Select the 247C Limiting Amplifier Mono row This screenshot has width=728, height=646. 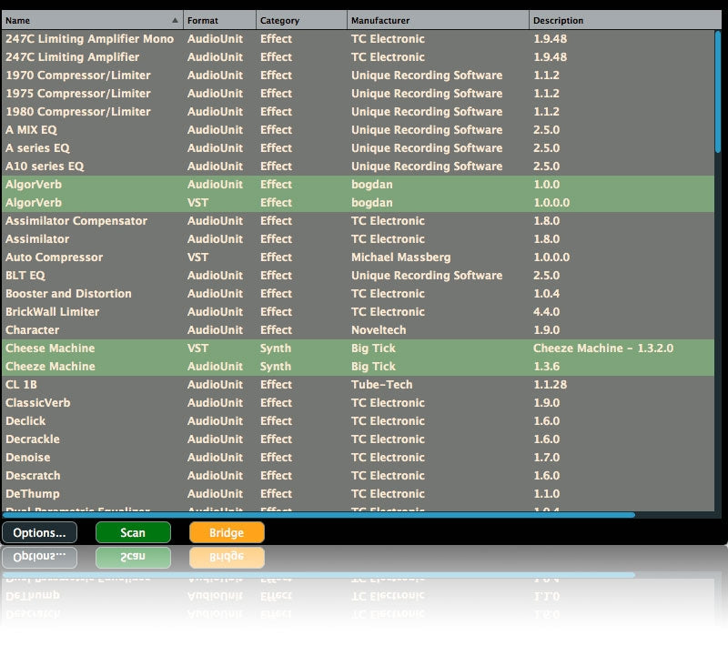tap(358, 39)
